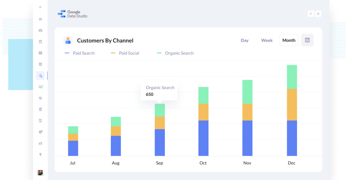Click Oct's orange Paid Social segment
The width and height of the screenshot is (348, 180).
204,112
